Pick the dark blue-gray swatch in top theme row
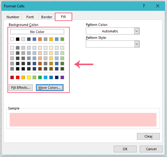 [29, 39]
